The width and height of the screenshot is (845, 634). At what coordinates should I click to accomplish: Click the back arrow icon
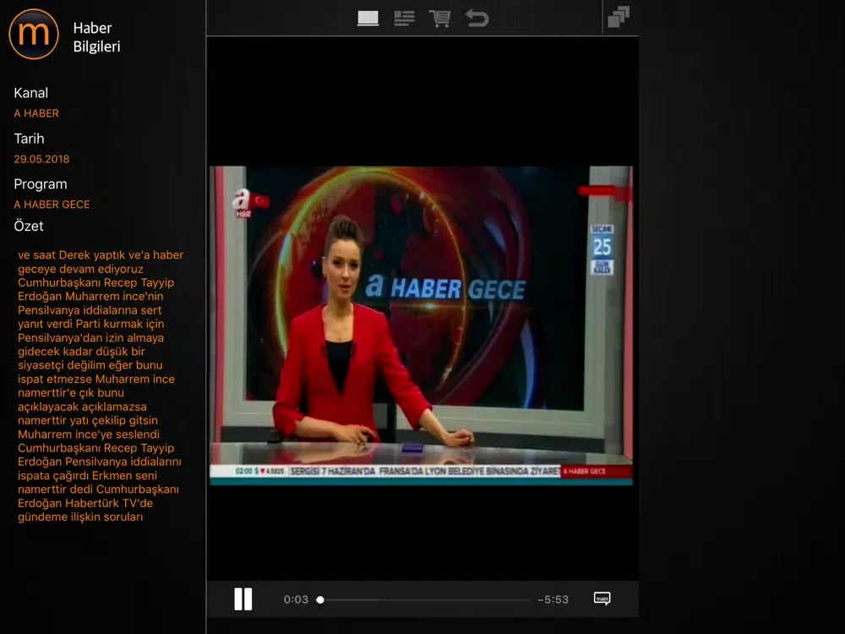pos(477,19)
